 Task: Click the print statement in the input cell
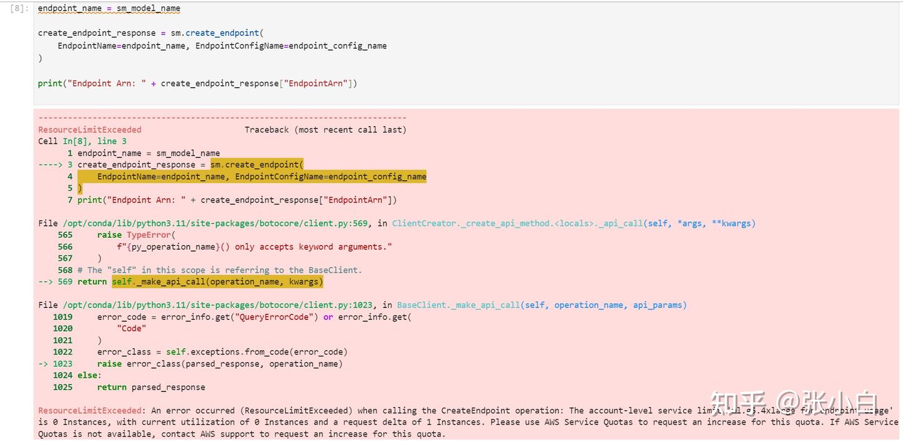tap(197, 83)
